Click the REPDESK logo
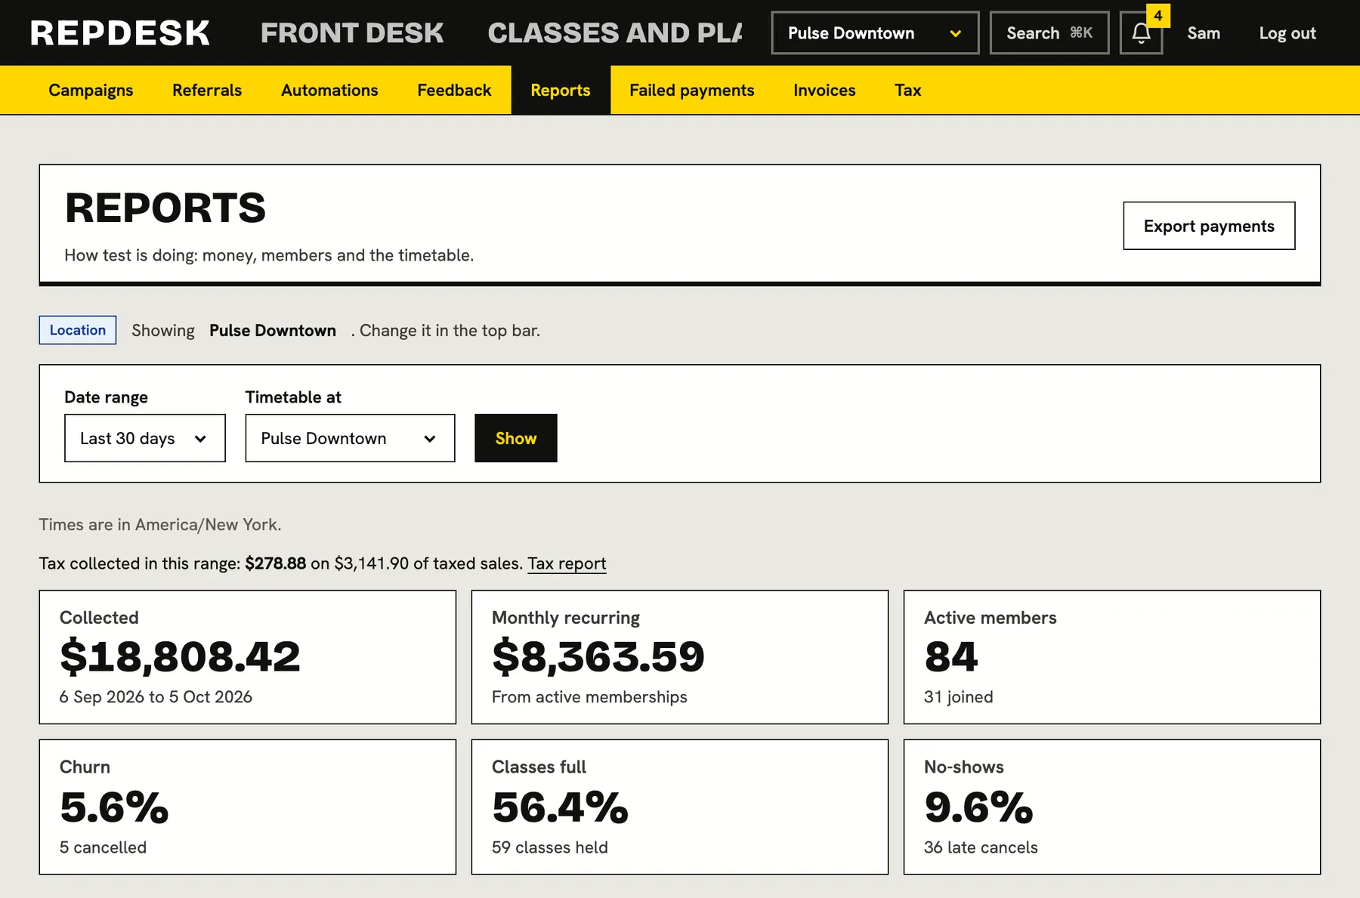The height and width of the screenshot is (898, 1360). 120,33
